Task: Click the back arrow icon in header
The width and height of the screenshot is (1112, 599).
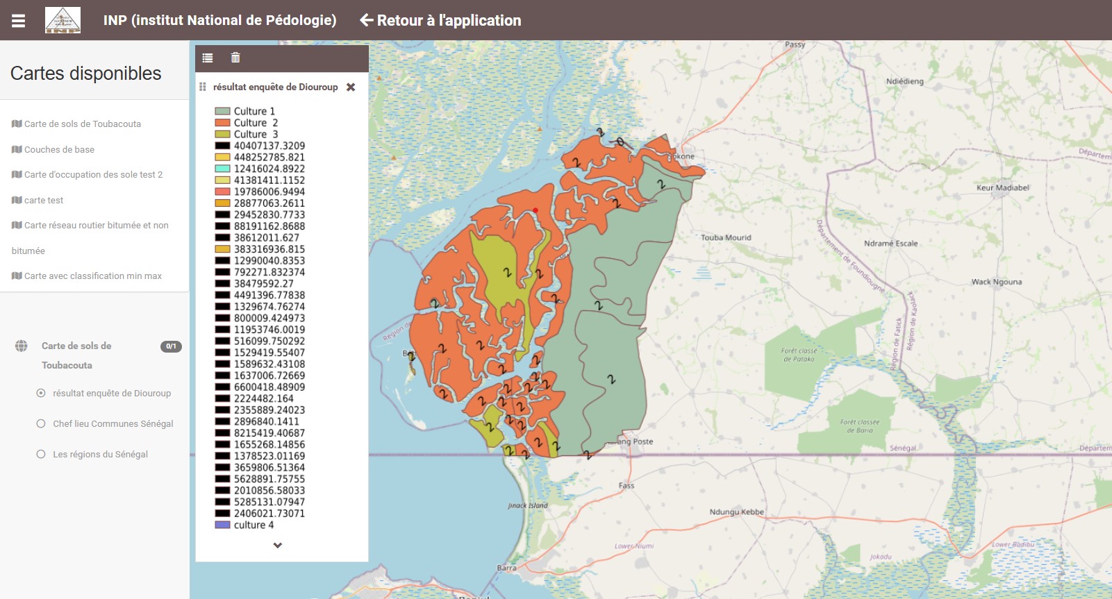Action: [x=366, y=21]
